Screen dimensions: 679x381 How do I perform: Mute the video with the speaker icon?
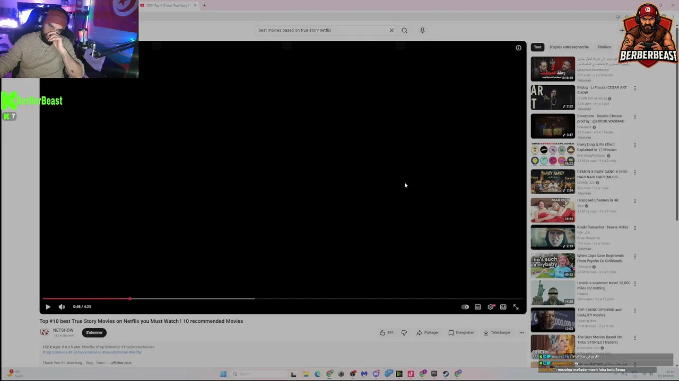point(62,307)
